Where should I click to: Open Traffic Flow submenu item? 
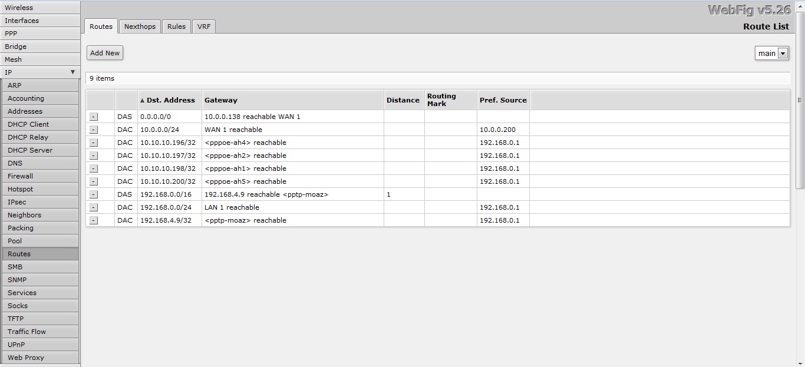click(x=40, y=332)
